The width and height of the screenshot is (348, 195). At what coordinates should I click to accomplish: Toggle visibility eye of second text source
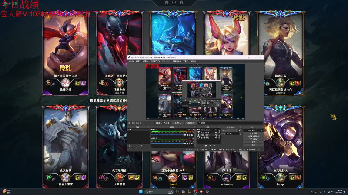point(216,135)
